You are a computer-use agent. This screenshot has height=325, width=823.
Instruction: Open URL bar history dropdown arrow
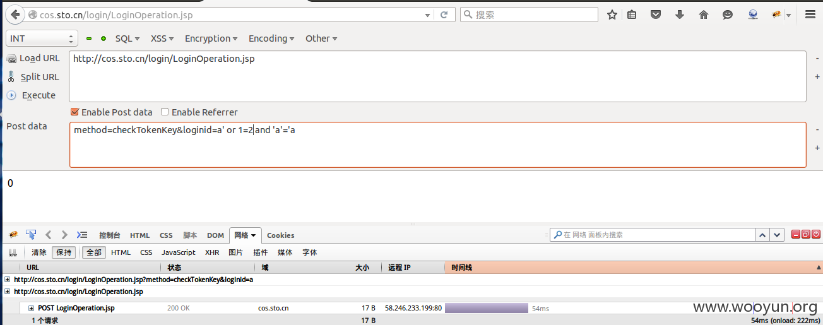pyautogui.click(x=429, y=15)
